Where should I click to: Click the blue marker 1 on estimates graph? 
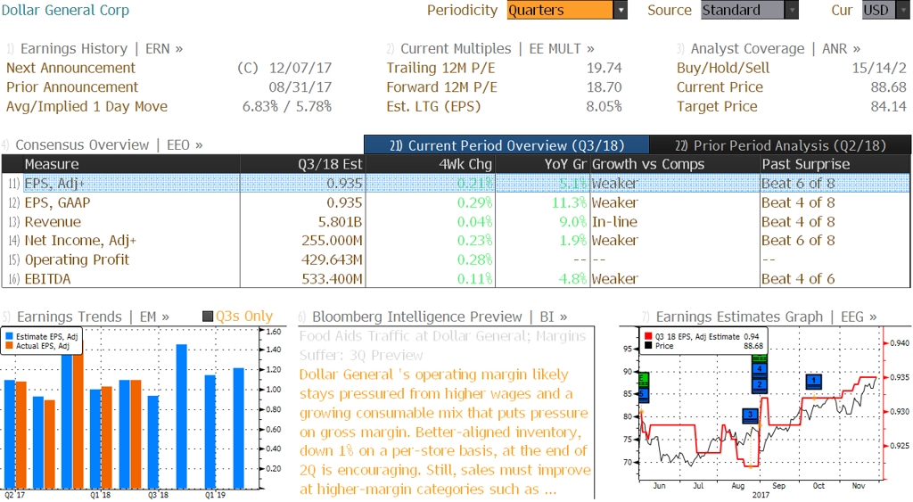(x=814, y=382)
